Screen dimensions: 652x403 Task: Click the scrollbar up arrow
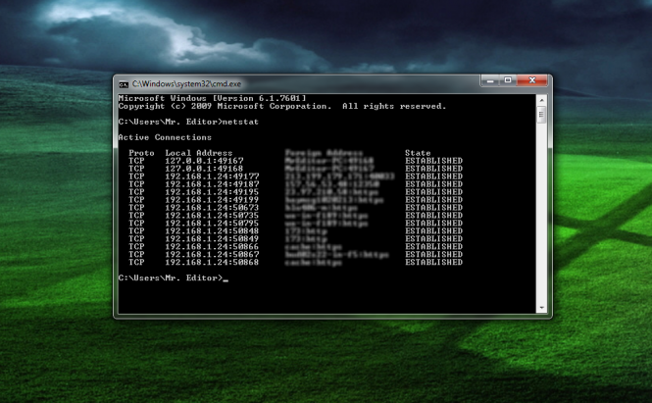tap(541, 100)
